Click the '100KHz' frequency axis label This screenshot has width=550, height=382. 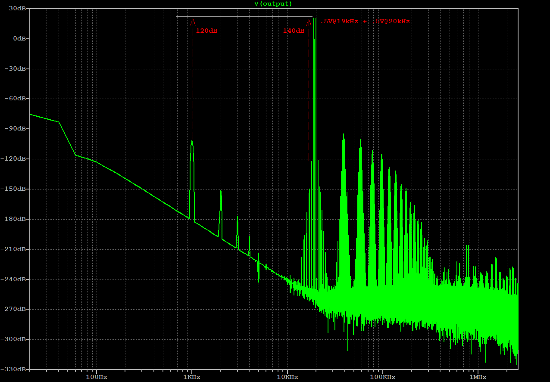(382, 377)
